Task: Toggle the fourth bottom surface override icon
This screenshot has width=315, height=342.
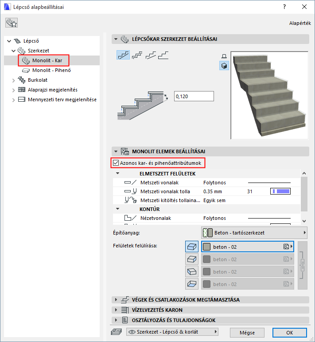Action: point(192,284)
